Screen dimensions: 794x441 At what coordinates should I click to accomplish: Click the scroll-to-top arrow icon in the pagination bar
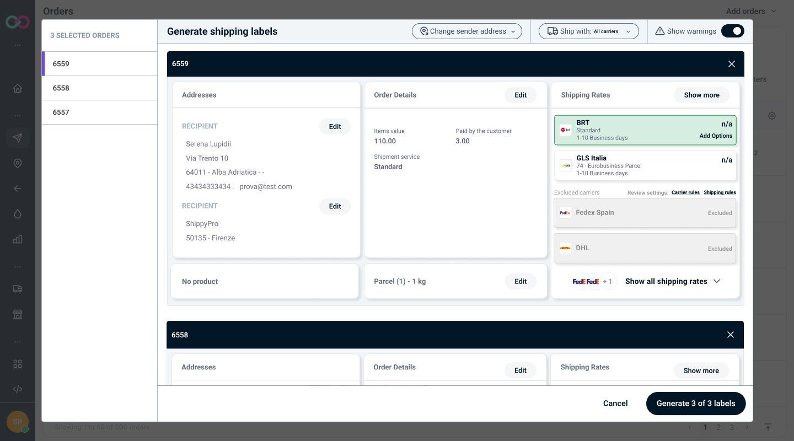click(768, 427)
